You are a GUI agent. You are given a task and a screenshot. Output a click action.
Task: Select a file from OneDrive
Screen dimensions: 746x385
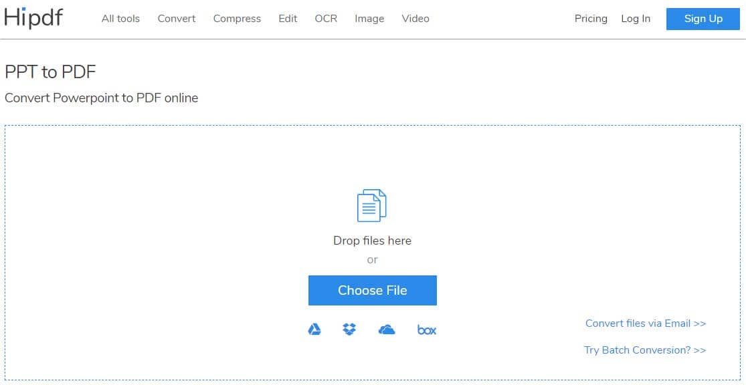[388, 330]
